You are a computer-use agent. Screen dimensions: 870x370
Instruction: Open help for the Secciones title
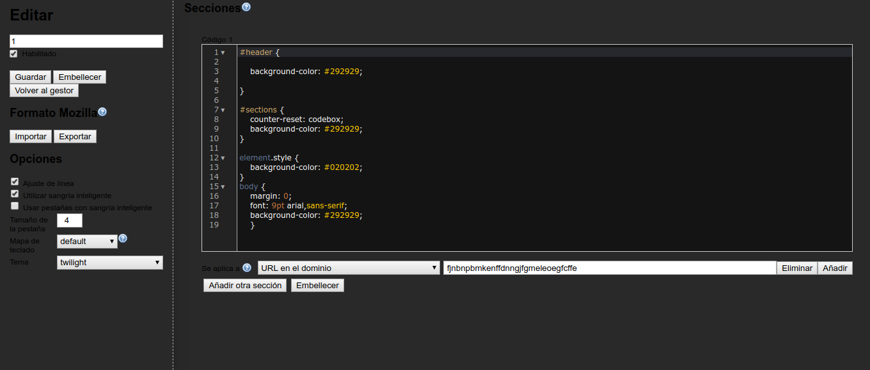[x=246, y=7]
